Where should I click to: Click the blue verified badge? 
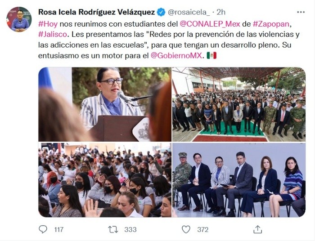point(161,12)
